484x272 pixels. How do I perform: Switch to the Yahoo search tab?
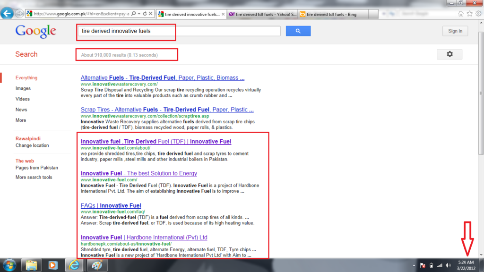263,14
